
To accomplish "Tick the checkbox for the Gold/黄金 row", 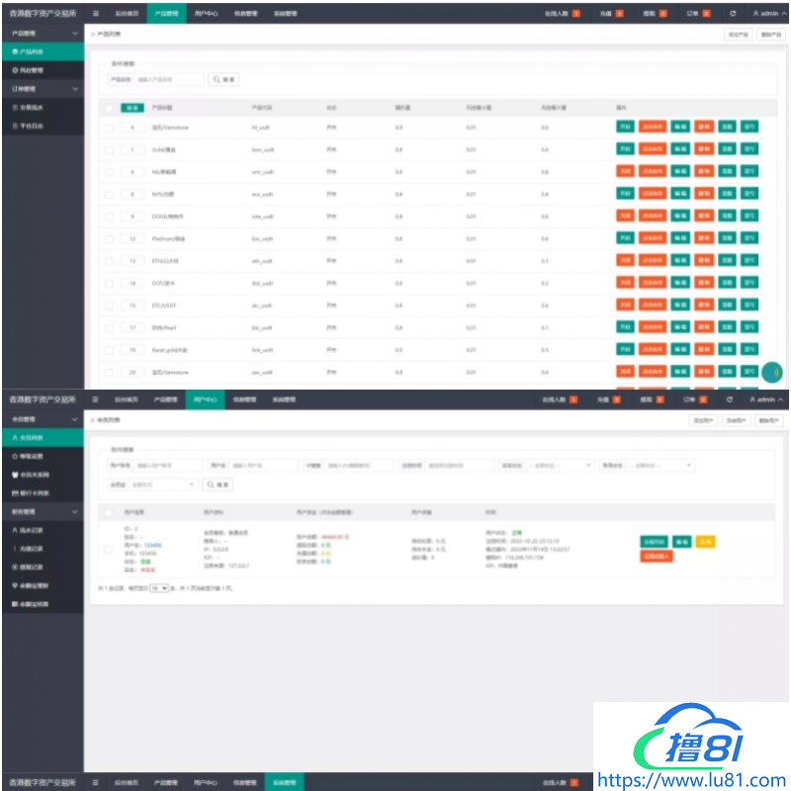I will (109, 149).
